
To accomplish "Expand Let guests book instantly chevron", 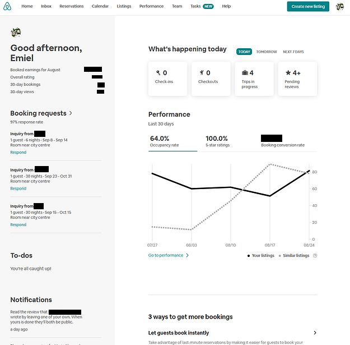I will 315,333.
